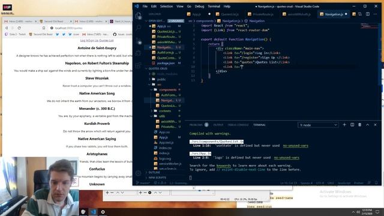Open the Selection menu
This screenshot has height=216, width=384.
166,7
